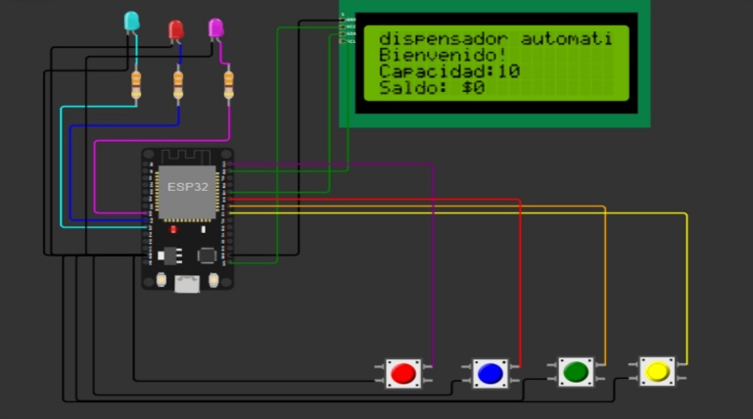Select the magenta LED
753x419 pixels.
coord(215,28)
